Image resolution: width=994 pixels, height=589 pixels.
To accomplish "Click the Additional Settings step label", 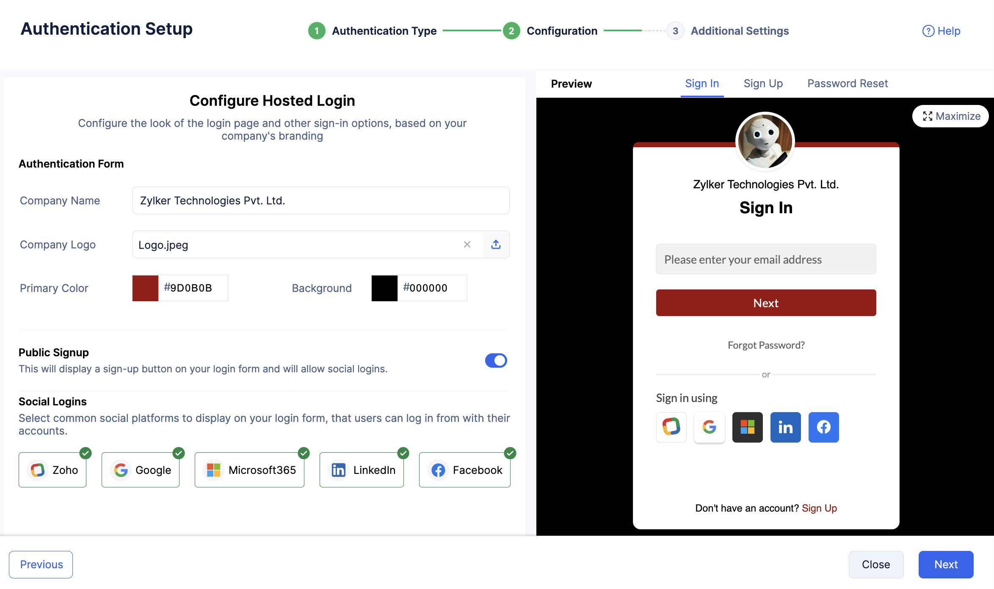I will click(x=739, y=30).
